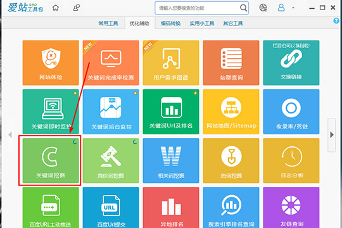Open the 日志分析 tile

pyautogui.click(x=291, y=161)
